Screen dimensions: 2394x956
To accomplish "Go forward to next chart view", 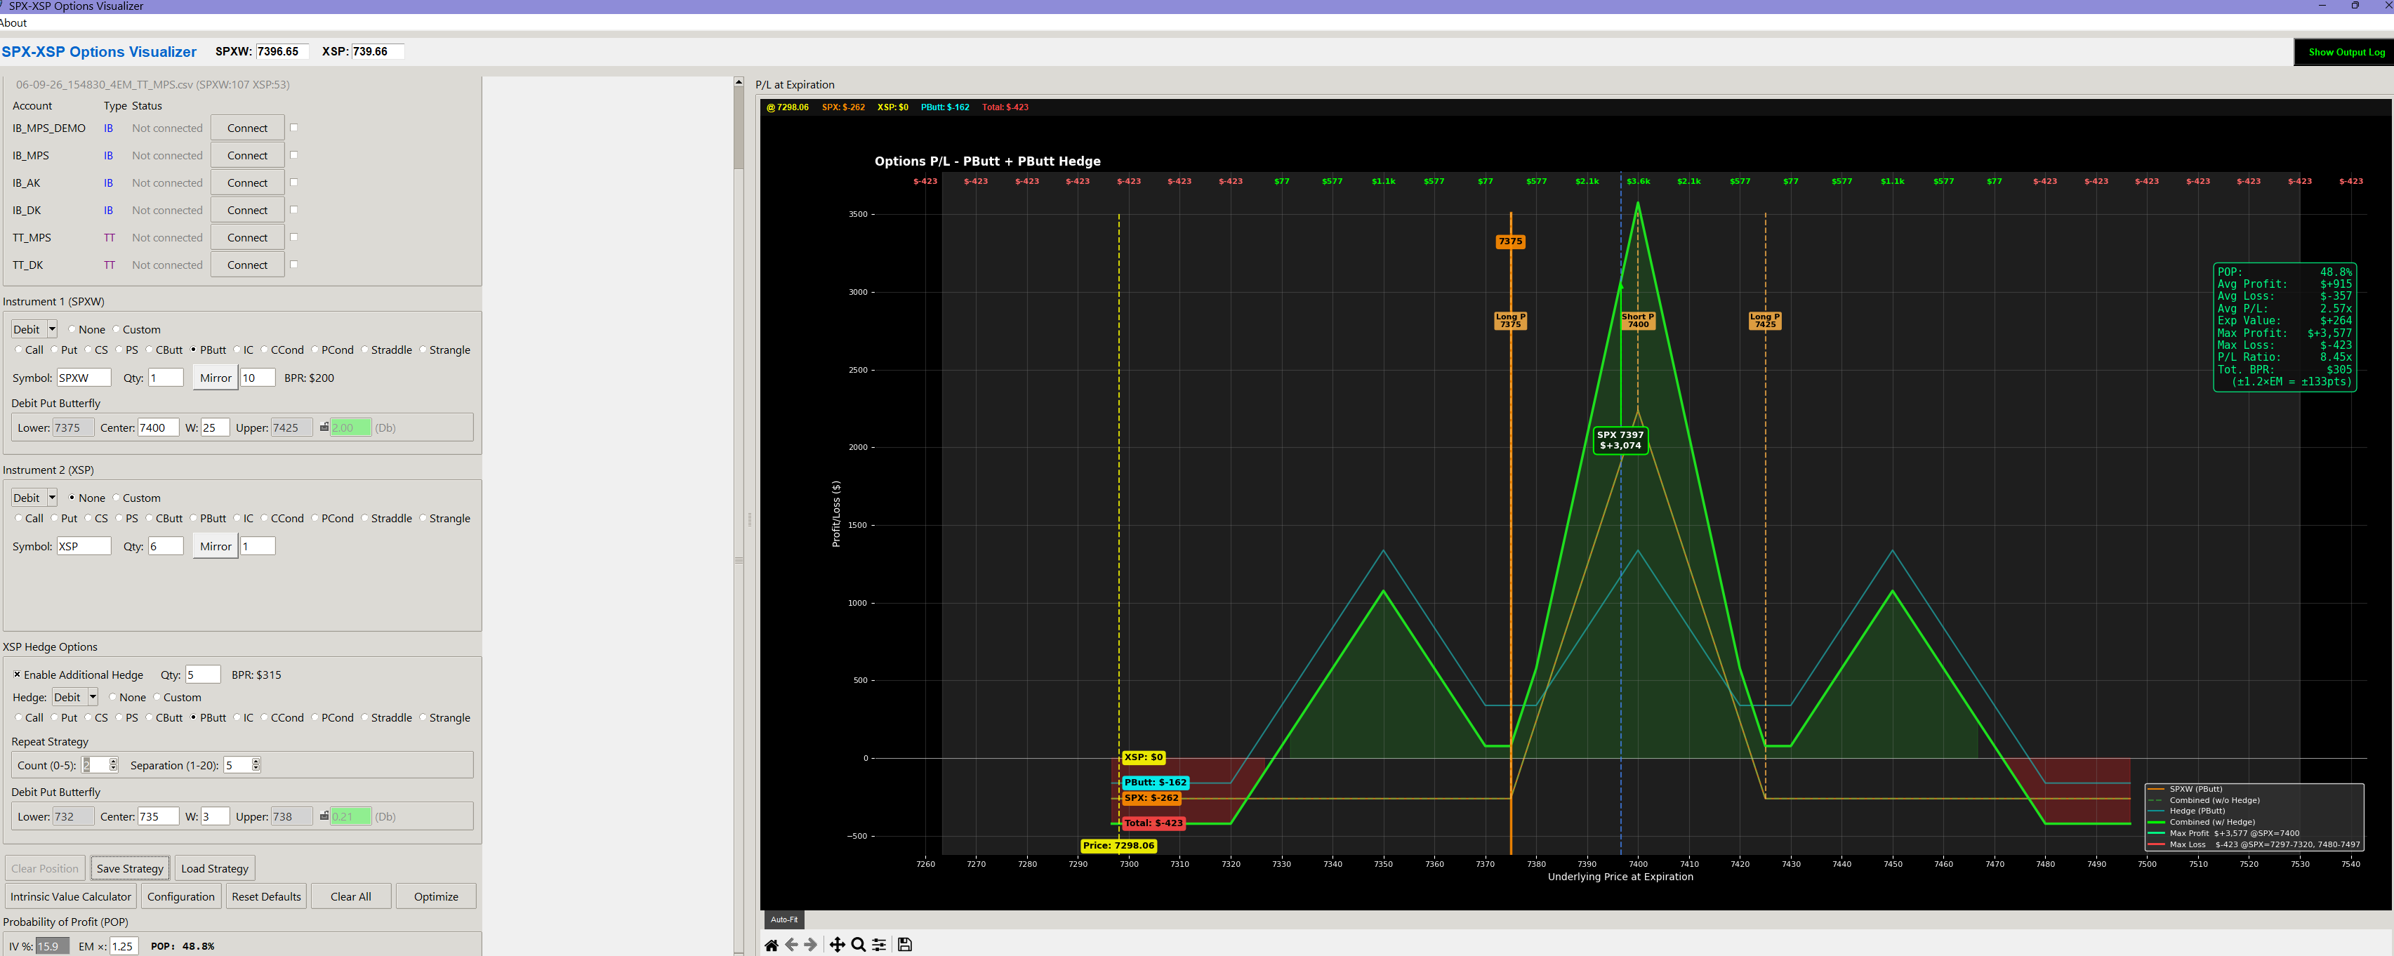I will [810, 945].
